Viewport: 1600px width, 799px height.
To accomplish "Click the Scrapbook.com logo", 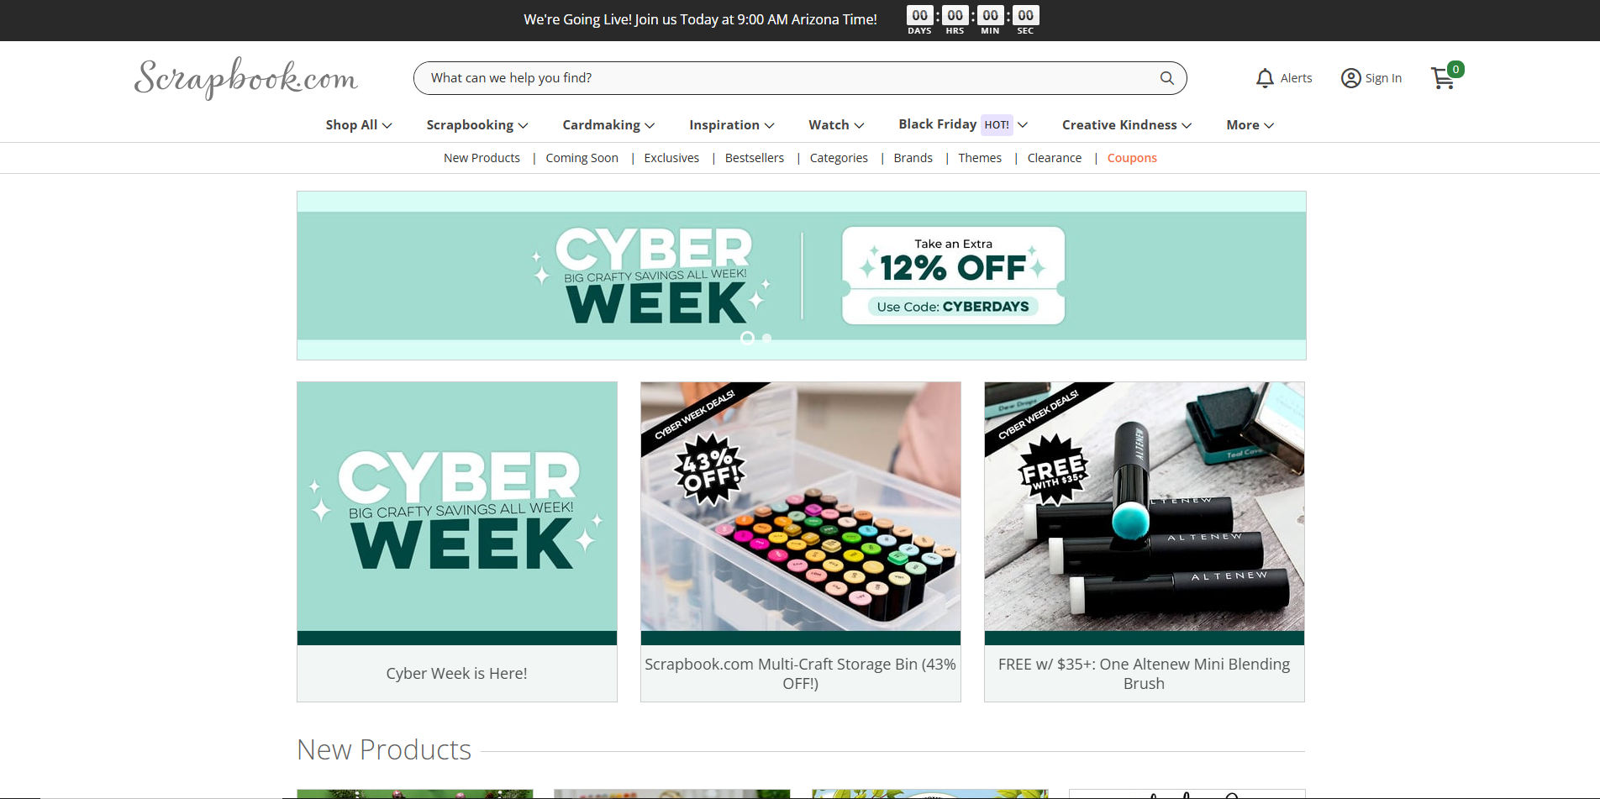I will [x=246, y=78].
